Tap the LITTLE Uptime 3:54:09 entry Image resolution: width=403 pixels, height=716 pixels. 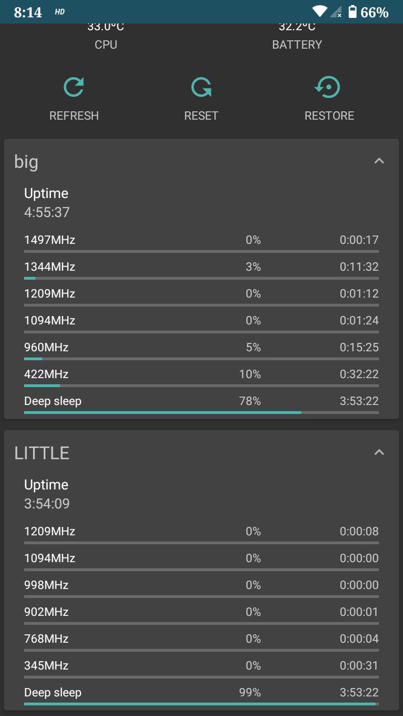(47, 494)
